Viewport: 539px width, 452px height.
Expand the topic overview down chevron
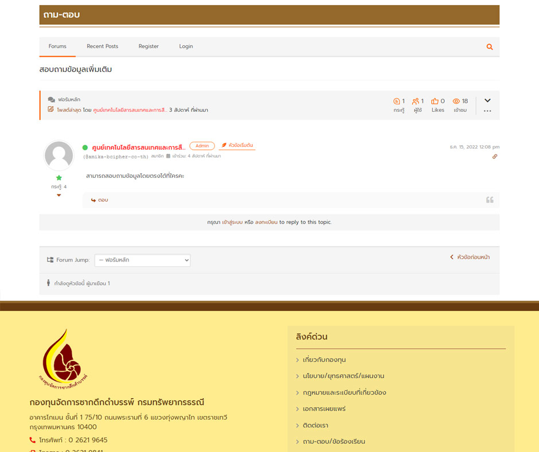click(x=487, y=100)
